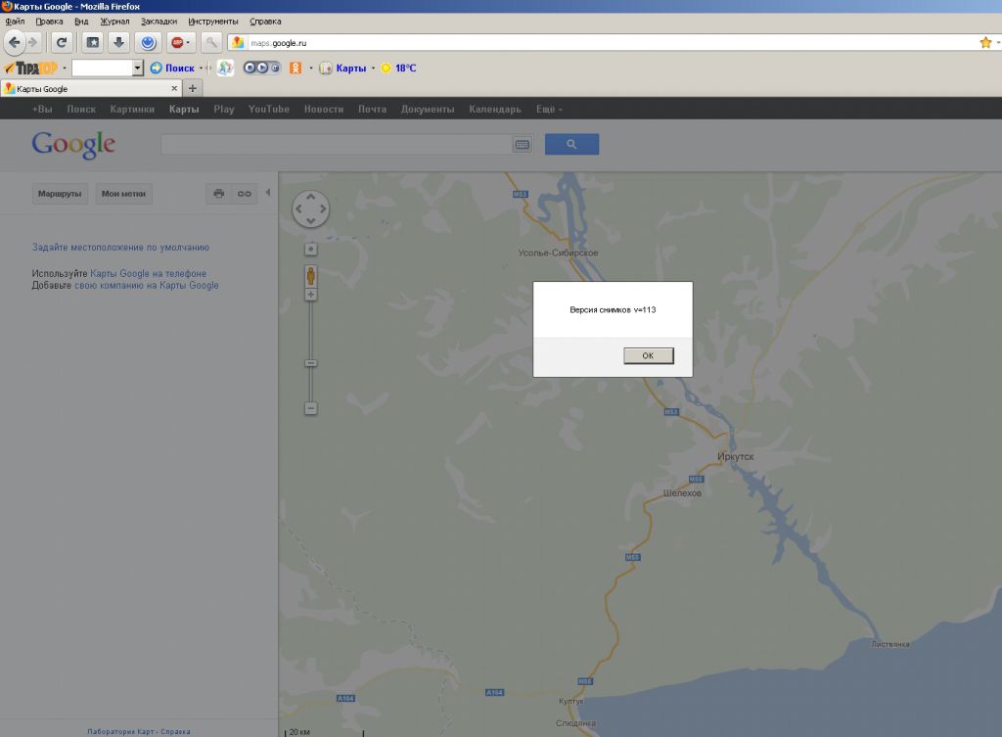Open the Карты Google на телефоне link
The width and height of the screenshot is (1002, 737).
[x=148, y=273]
